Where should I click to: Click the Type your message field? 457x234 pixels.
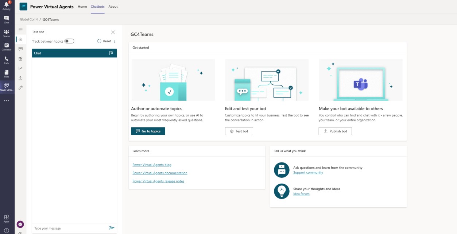[x=70, y=228]
